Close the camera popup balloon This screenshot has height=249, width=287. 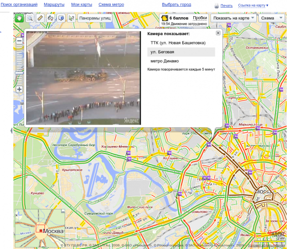coord(218,33)
